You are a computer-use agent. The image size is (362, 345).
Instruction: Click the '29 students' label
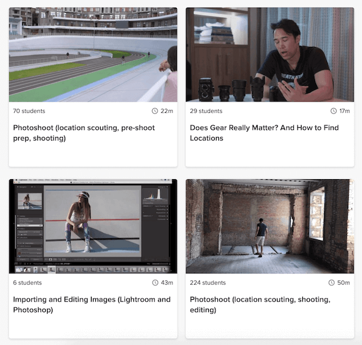click(x=206, y=111)
